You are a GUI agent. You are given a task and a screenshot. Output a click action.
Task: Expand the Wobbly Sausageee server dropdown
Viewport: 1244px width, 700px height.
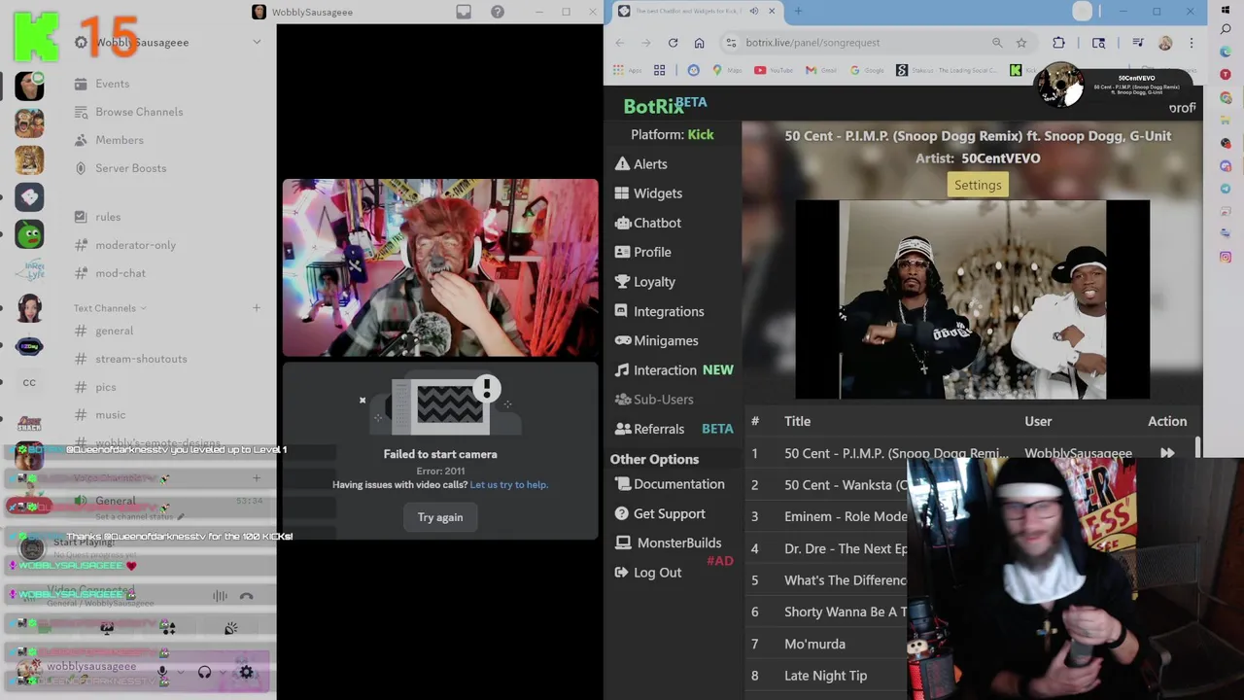coord(257,42)
